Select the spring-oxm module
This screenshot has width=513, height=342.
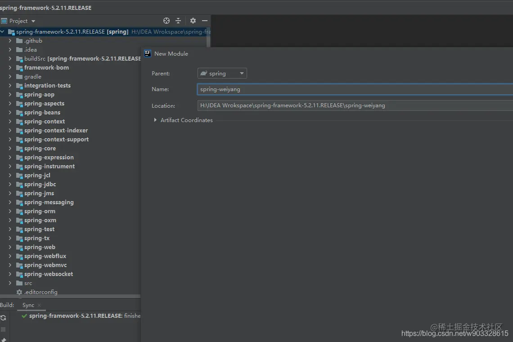(x=40, y=220)
